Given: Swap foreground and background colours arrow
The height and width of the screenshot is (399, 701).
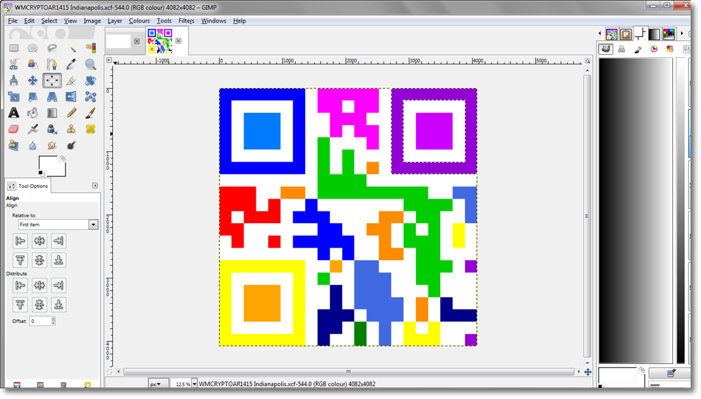Looking at the screenshot, I should click(x=63, y=158).
